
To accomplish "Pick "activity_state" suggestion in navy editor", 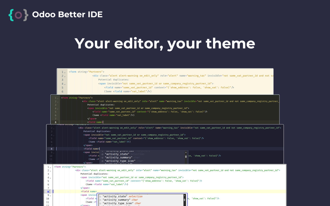I will (x=142, y=154).
